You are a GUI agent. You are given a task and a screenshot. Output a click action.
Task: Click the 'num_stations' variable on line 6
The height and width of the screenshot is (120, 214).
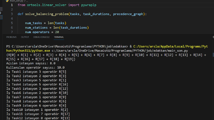click(x=36, y=28)
